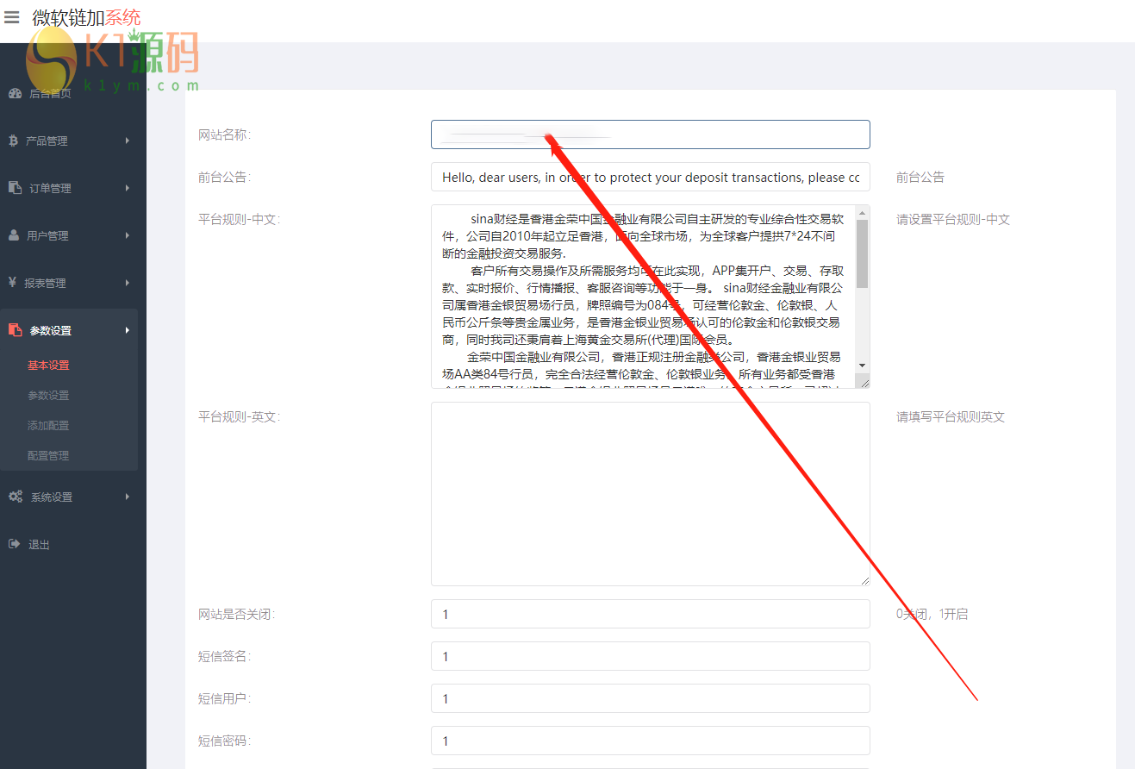Click the 短信签名: field label
1135x769 pixels.
point(224,656)
